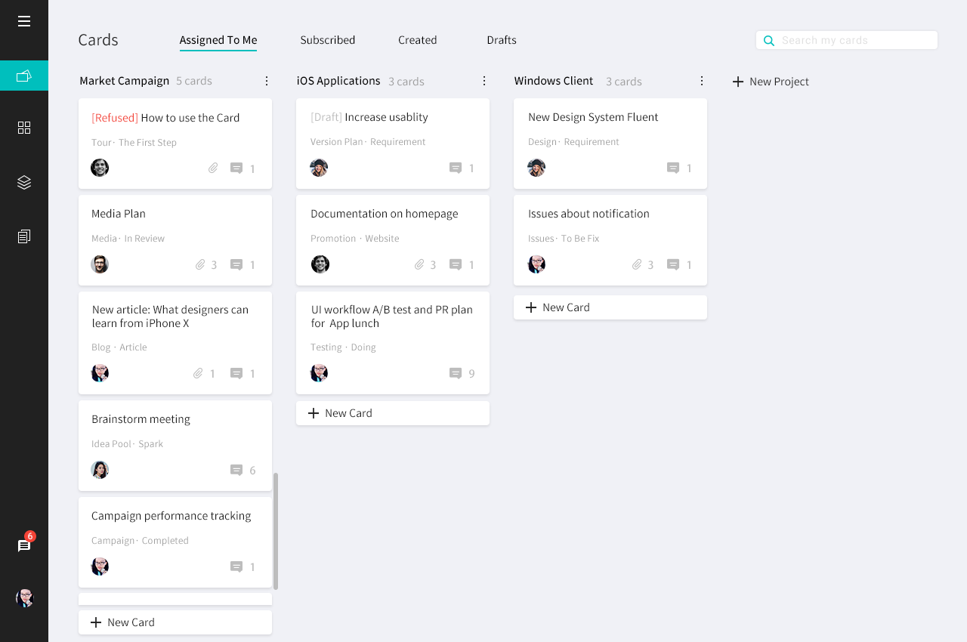The height and width of the screenshot is (642, 967).
Task: Open Windows Client column options menu
Action: [702, 81]
